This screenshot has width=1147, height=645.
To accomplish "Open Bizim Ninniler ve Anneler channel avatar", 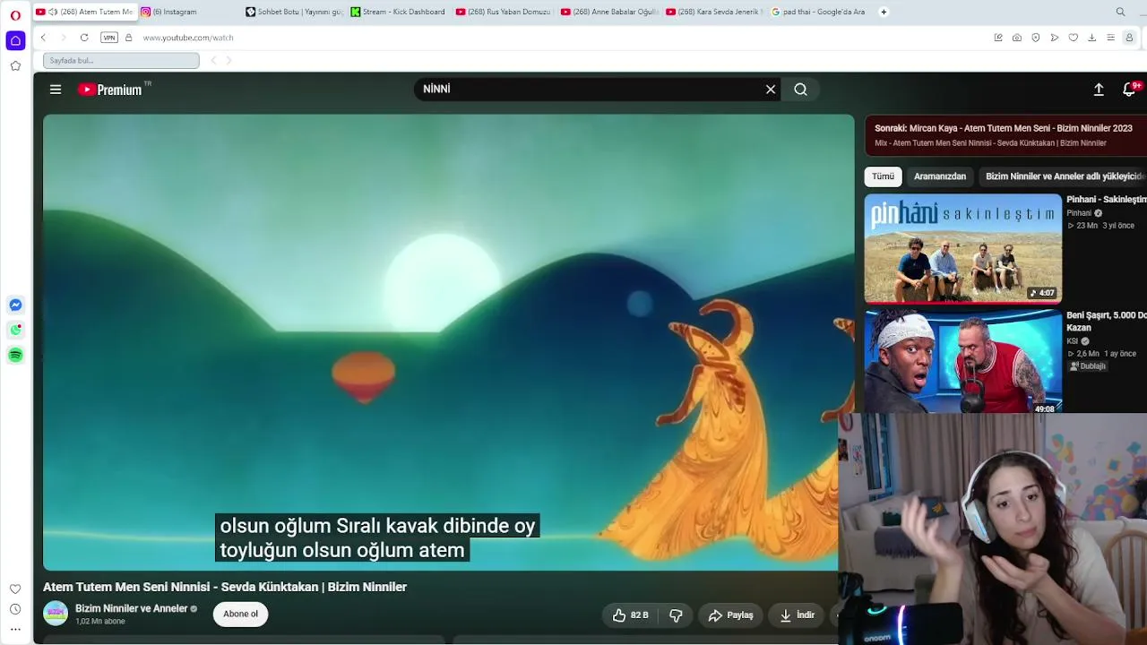I will click(x=56, y=614).
